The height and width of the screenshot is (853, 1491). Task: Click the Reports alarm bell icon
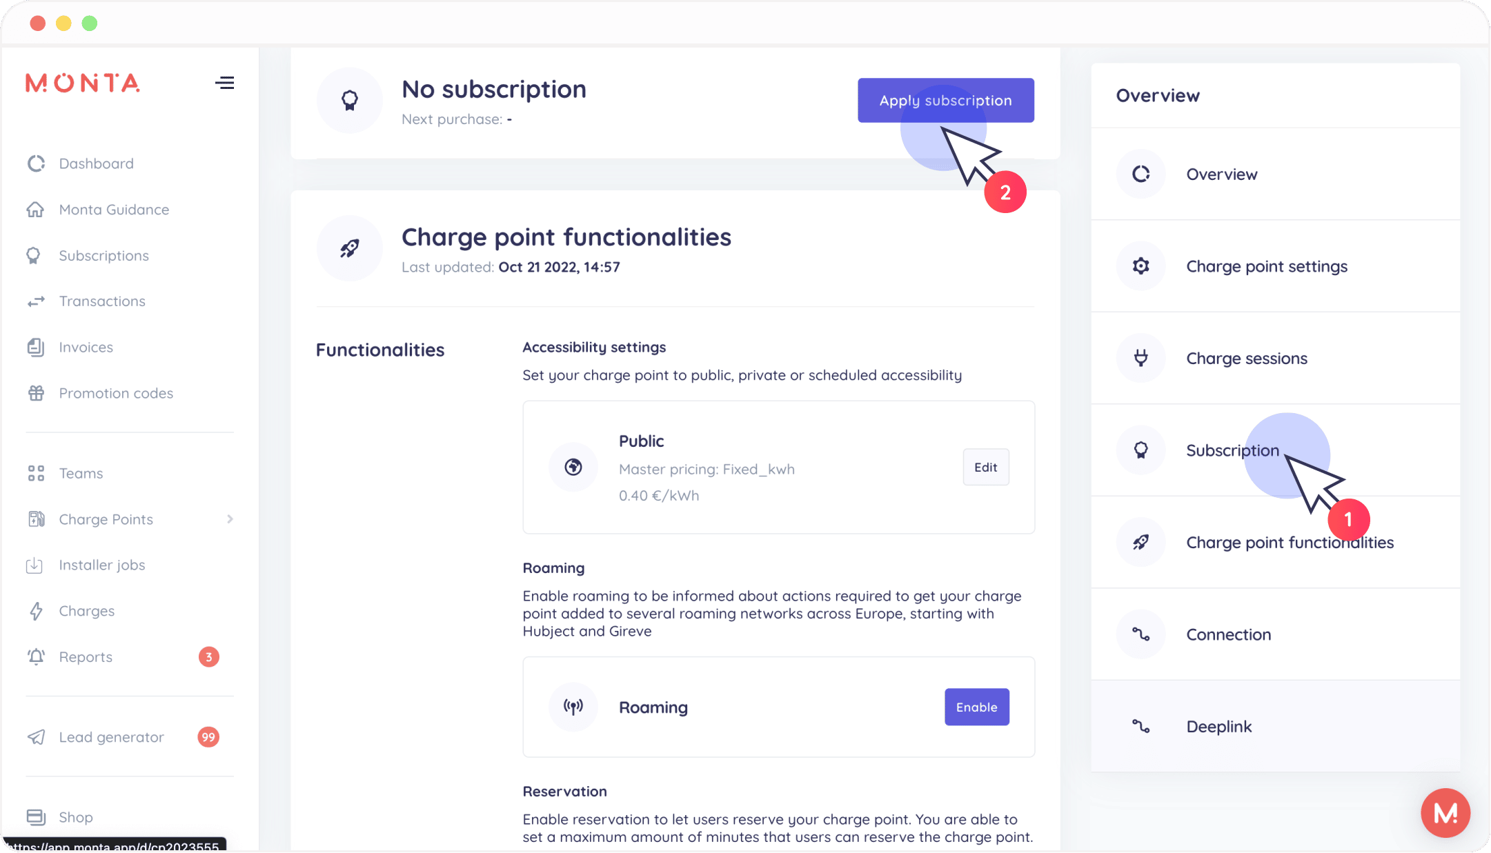[x=36, y=657]
